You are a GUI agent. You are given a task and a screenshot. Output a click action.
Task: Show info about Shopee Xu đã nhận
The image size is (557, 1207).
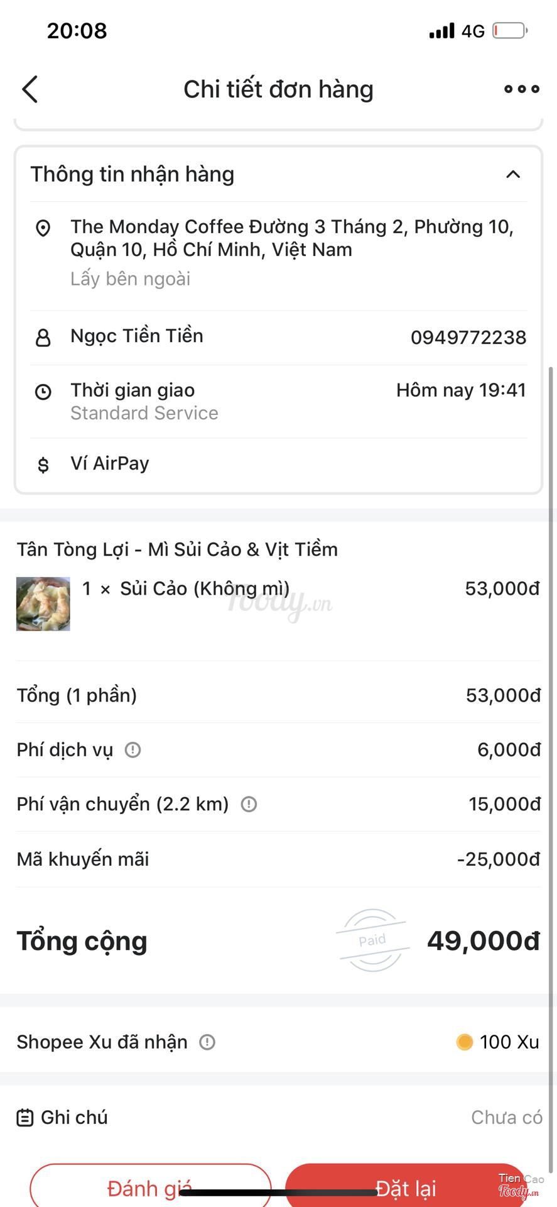coord(207,1042)
